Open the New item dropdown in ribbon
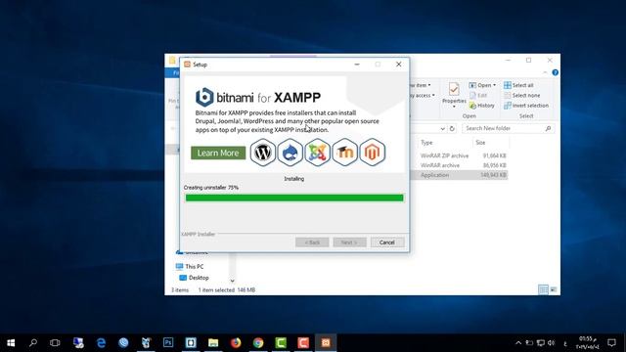 pyautogui.click(x=420, y=85)
